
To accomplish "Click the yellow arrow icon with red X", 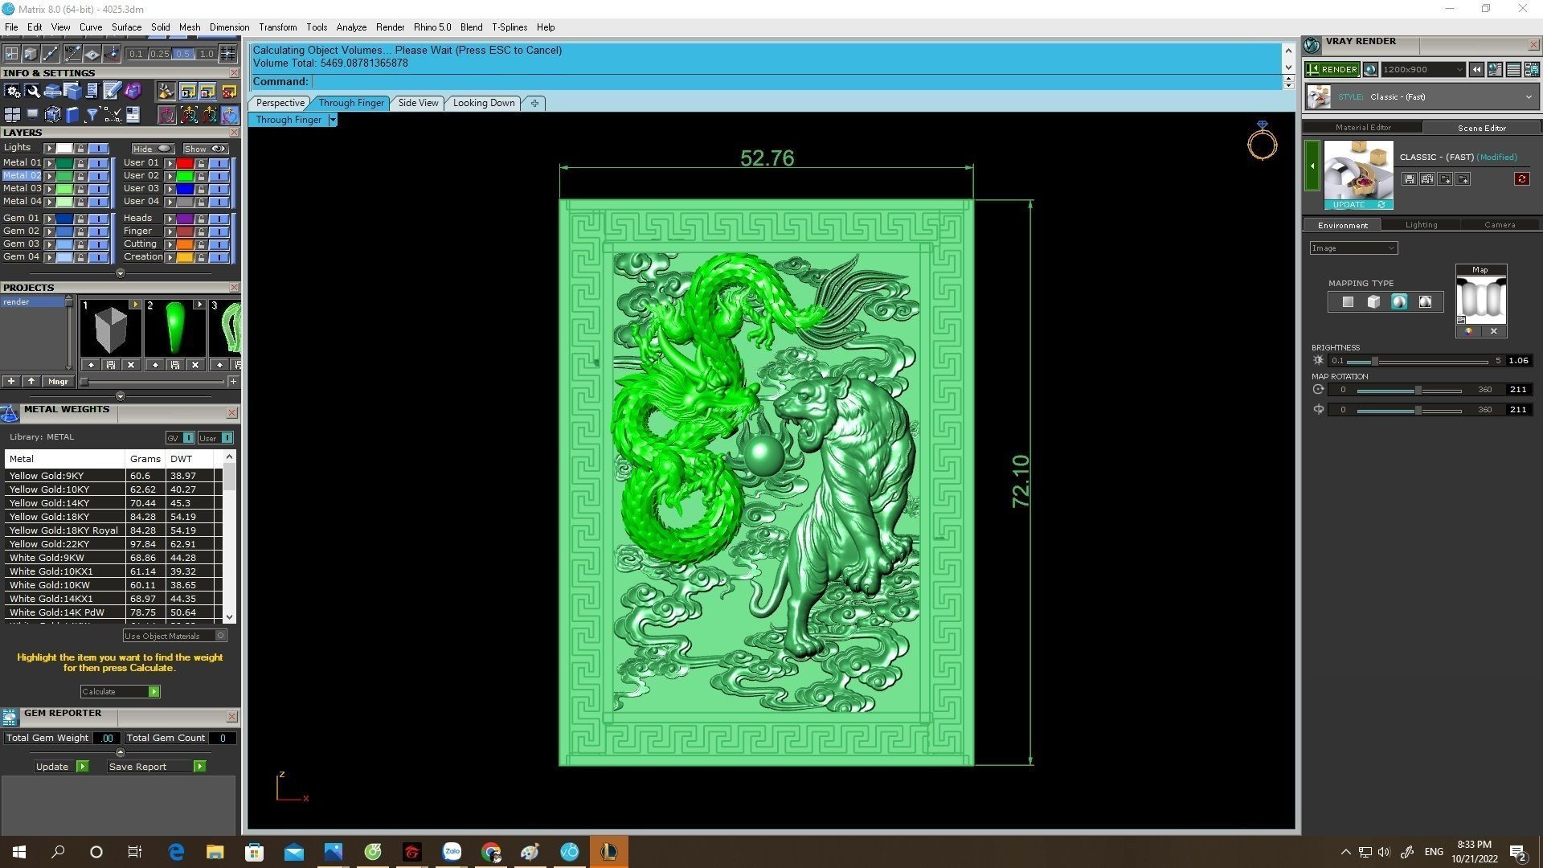I will pyautogui.click(x=230, y=91).
